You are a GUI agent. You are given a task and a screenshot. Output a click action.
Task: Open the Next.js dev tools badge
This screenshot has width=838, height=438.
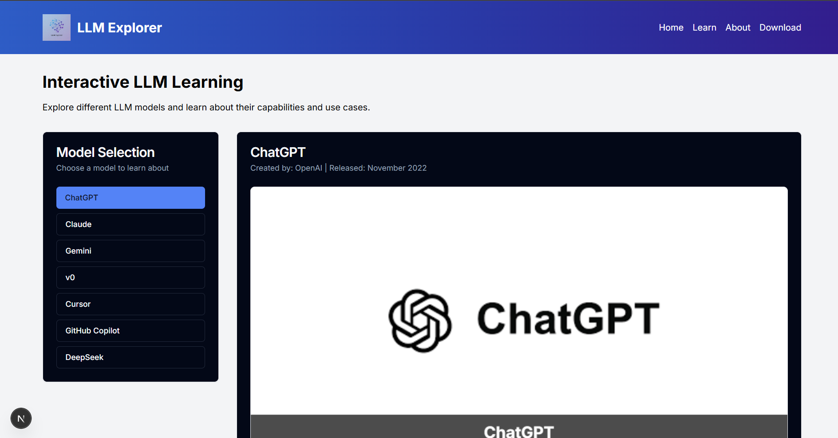click(21, 418)
